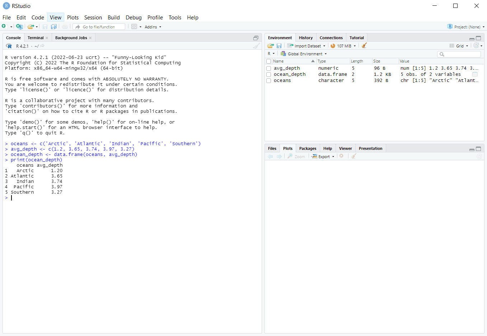The height and width of the screenshot is (336, 487).
Task: Open the Global Environment dropdown
Action: [x=304, y=54]
